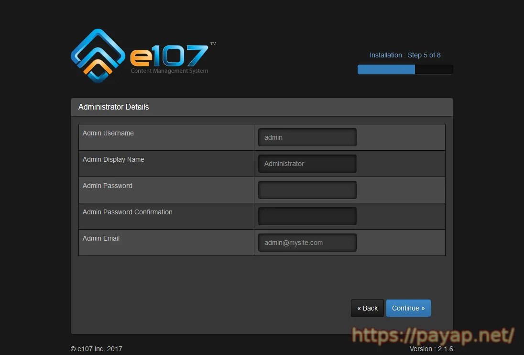Click the Administrator Details panel heading
Image resolution: width=524 pixels, height=355 pixels.
(114, 107)
